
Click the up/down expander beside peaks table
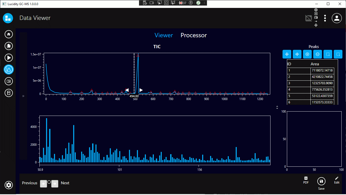click(277, 107)
